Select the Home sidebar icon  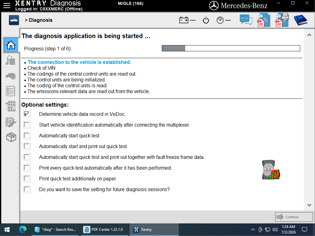click(x=11, y=45)
